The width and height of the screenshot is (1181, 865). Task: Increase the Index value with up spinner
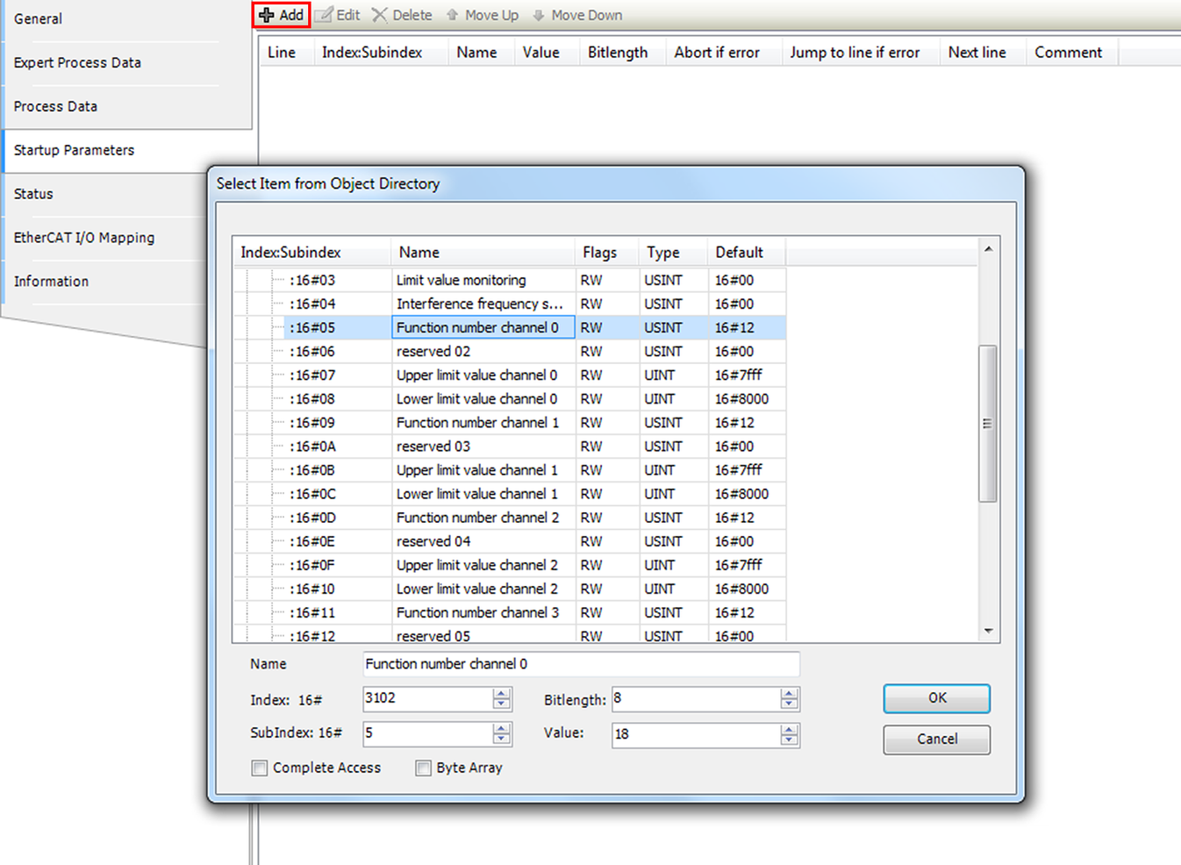point(502,694)
